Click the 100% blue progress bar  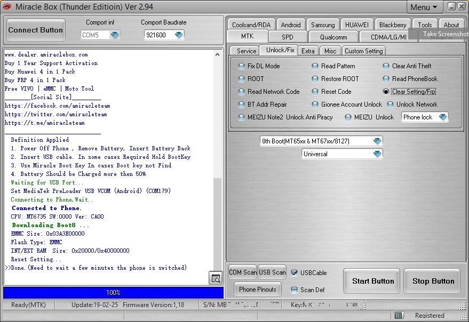pos(113,292)
